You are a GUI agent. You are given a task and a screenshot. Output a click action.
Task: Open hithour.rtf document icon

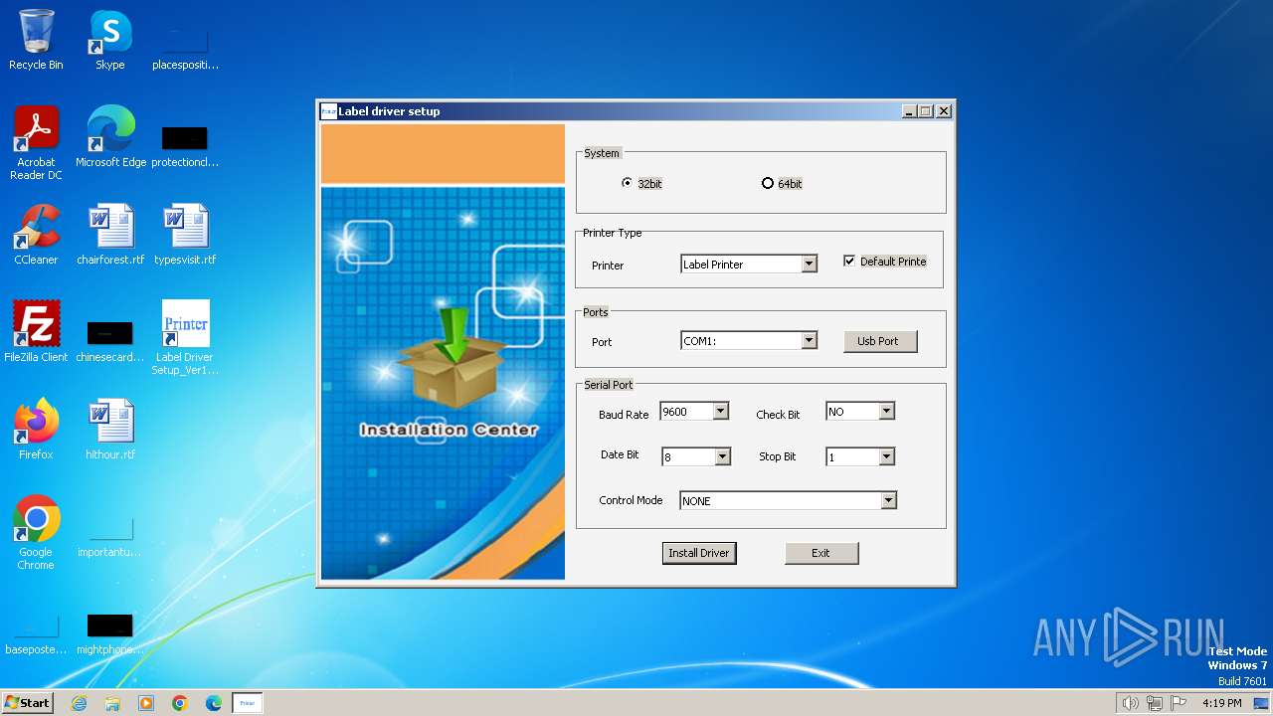coord(110,429)
